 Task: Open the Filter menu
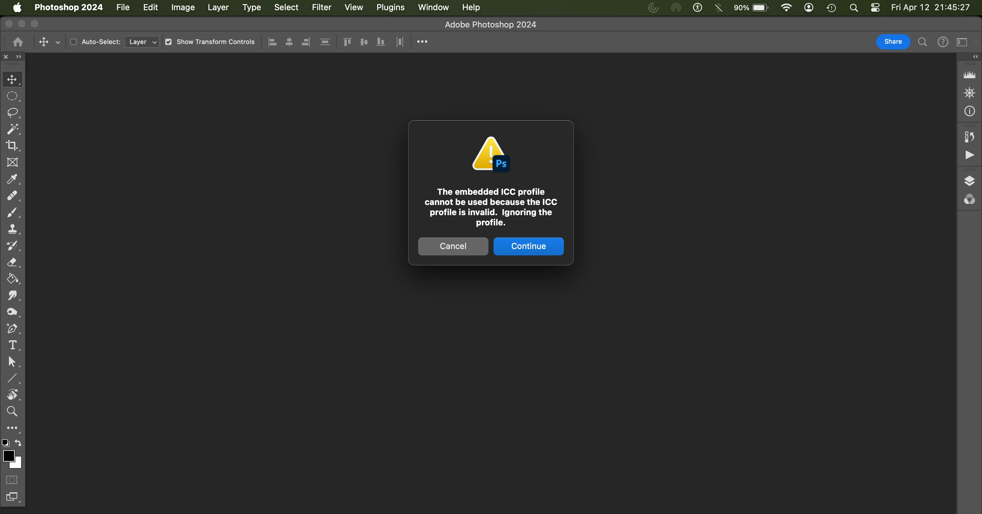click(321, 7)
